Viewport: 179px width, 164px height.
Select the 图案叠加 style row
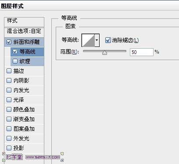click(x=24, y=129)
